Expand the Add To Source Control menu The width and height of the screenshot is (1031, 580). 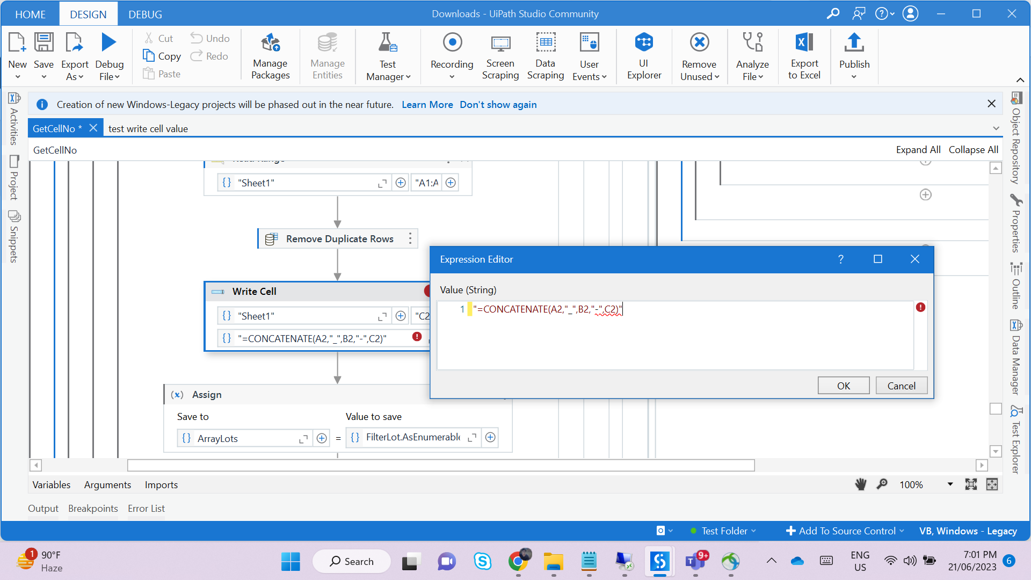tap(845, 531)
